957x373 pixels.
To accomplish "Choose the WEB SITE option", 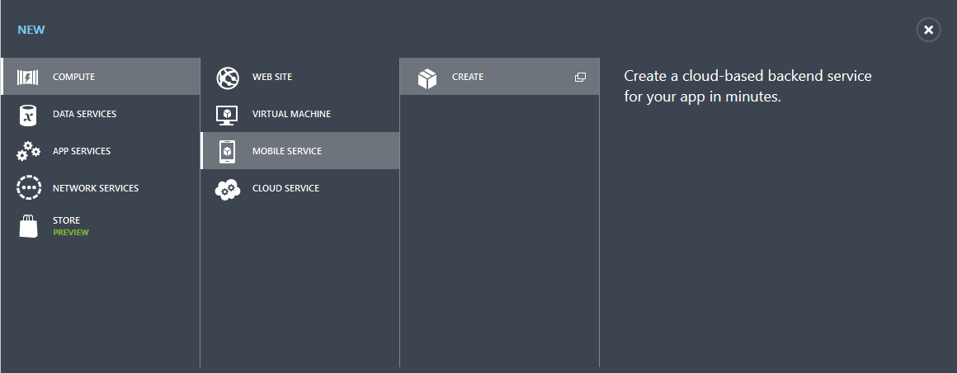I will pos(299,77).
